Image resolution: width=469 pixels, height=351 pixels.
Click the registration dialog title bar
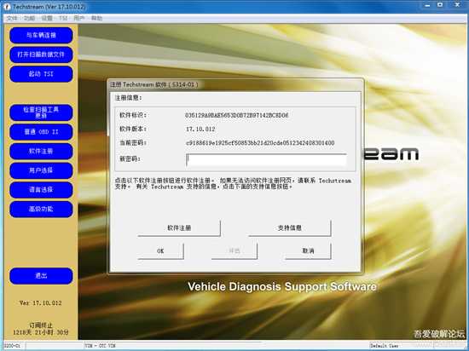(235, 84)
